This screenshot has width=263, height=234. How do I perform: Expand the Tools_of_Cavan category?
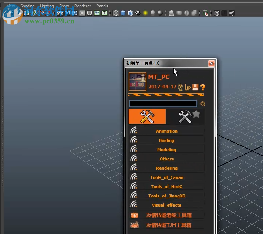pos(166,177)
